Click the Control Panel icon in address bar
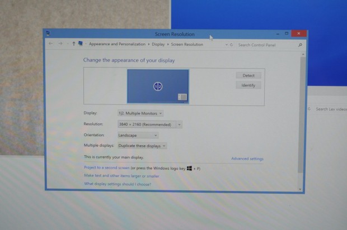Viewport: 347px width, 230px height. tap(81, 43)
